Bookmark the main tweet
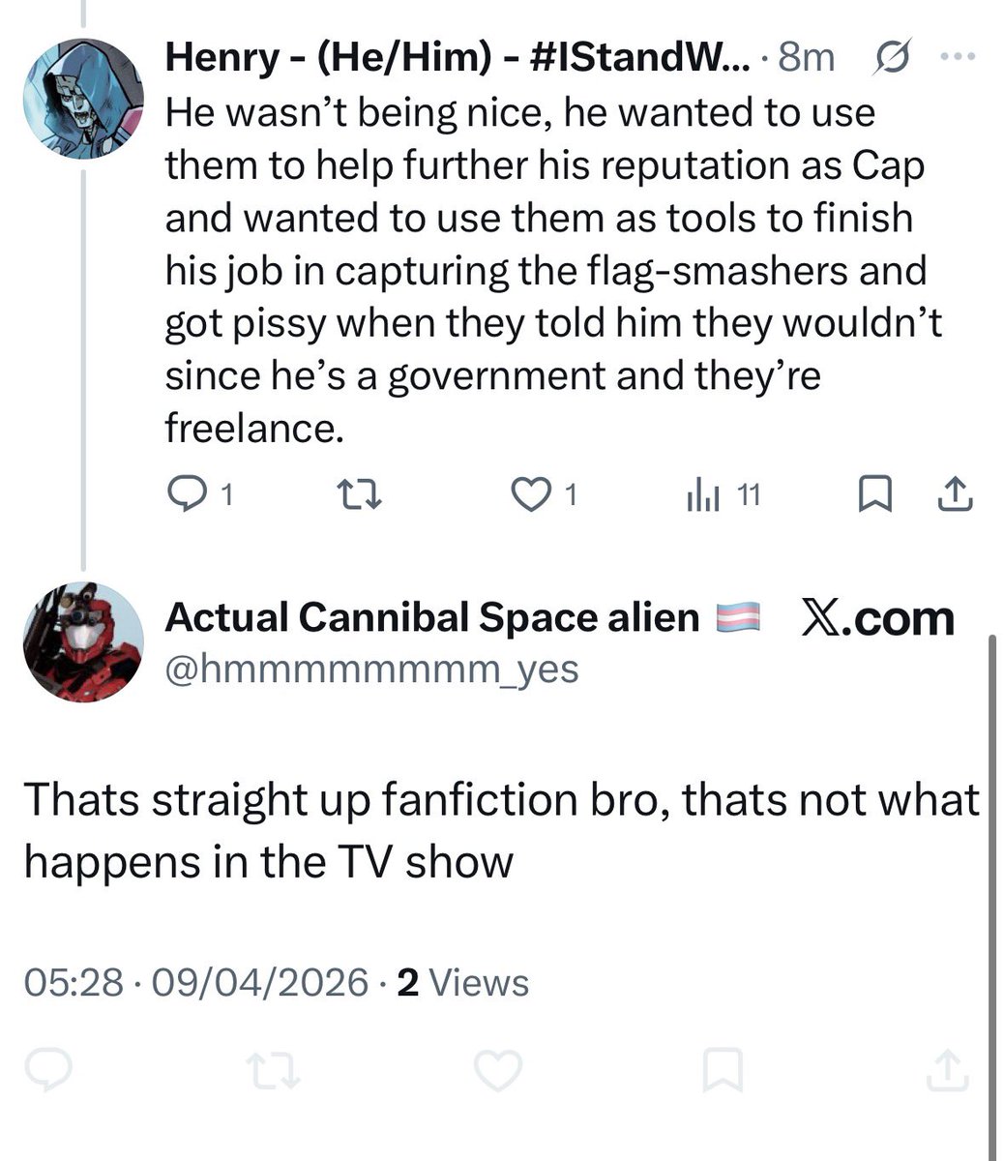Viewport: 1004px width, 1161px height. click(723, 1070)
